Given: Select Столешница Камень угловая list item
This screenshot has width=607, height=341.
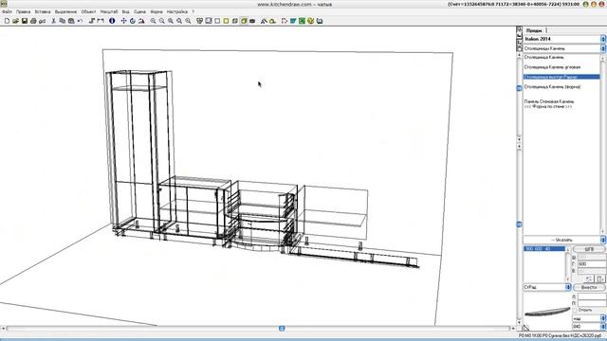Looking at the screenshot, I should click(x=552, y=67).
